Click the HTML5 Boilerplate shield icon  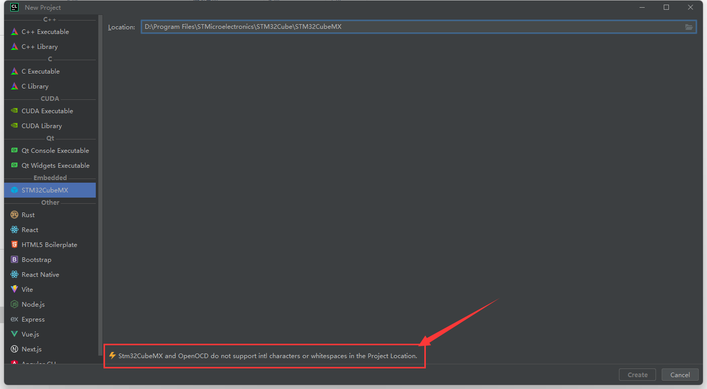tap(14, 245)
